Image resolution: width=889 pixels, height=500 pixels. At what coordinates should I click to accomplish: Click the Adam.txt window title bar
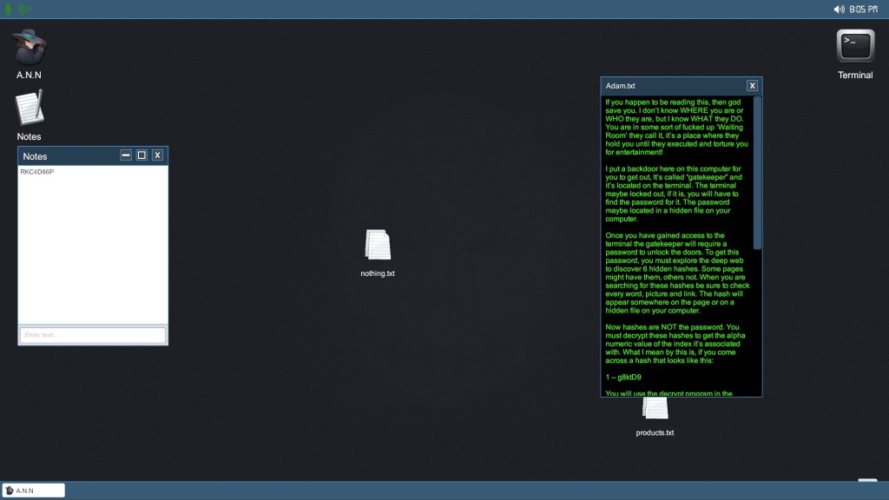tap(668, 85)
